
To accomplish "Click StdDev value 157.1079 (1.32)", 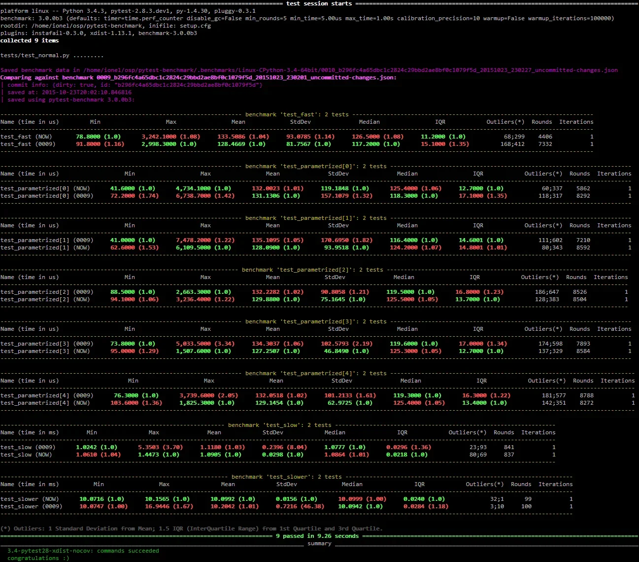I will 347,196.
